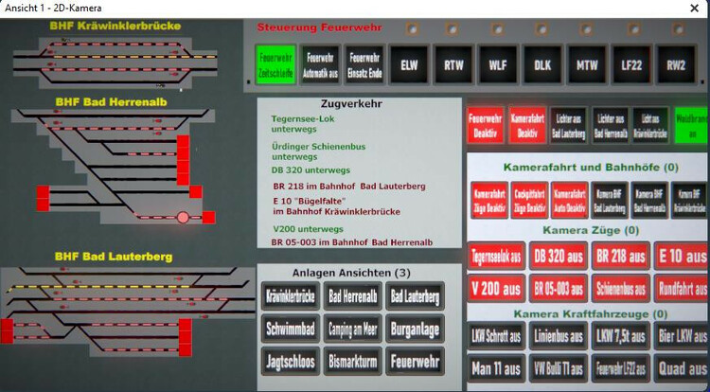This screenshot has height=392, width=710.
Task: Click Kamerafahrt Auto Deaktiv button
Action: click(x=570, y=201)
